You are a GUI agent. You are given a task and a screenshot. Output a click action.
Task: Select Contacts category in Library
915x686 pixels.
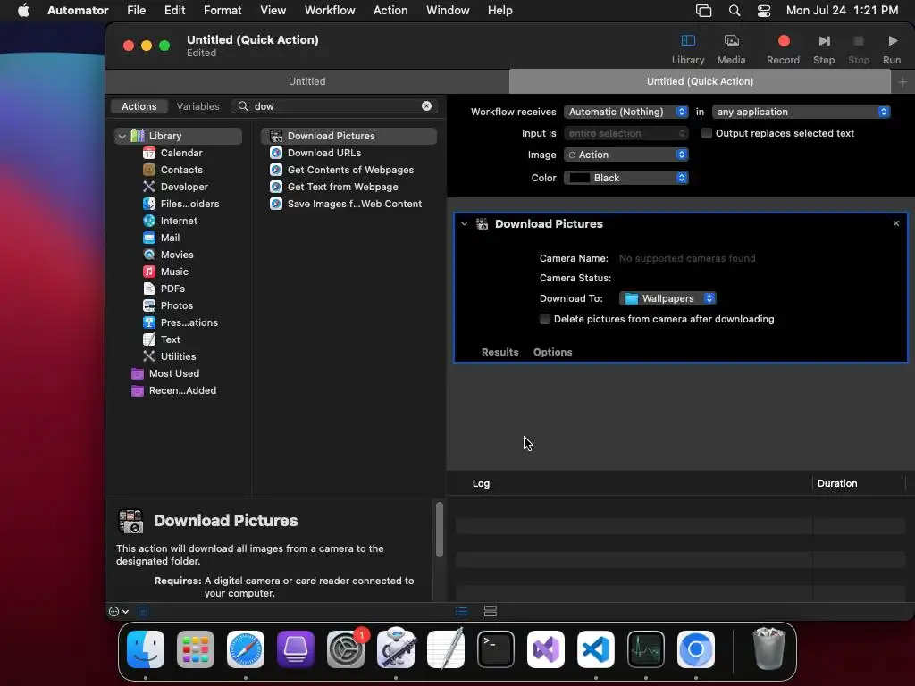coord(180,170)
